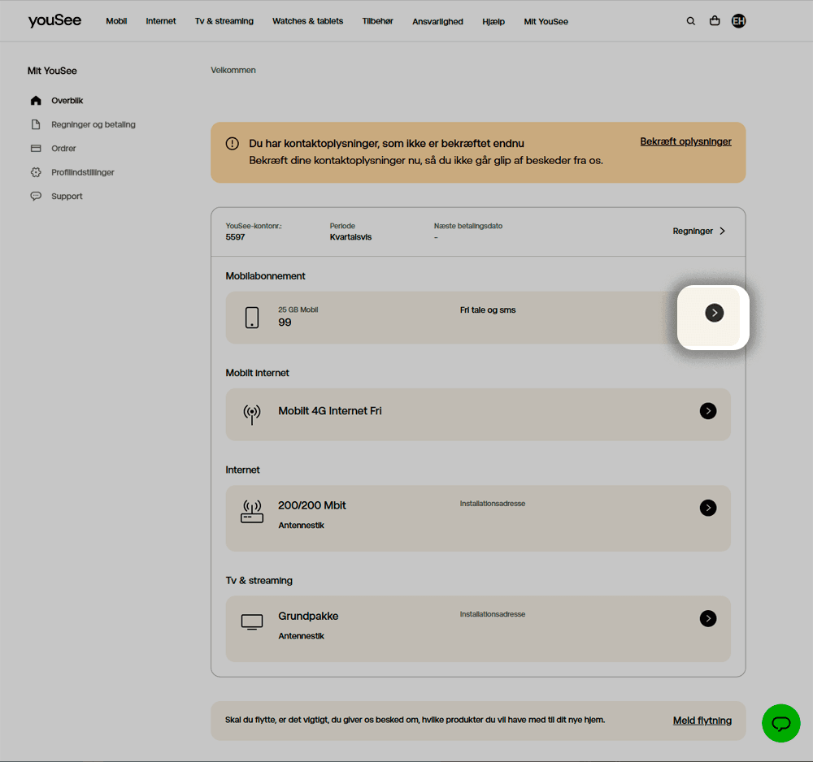Expand the 200/200 Mbit internet arrow
This screenshot has height=762, width=813.
(708, 508)
